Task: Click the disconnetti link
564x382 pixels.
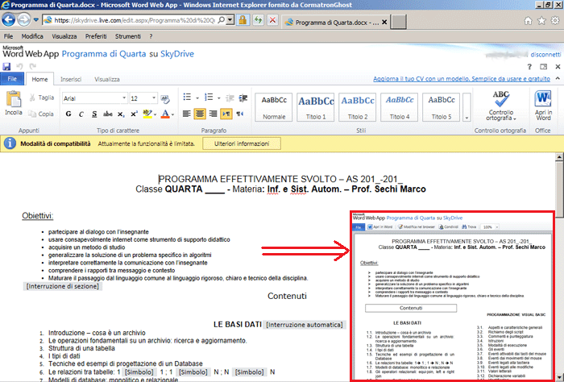Action: coord(545,54)
